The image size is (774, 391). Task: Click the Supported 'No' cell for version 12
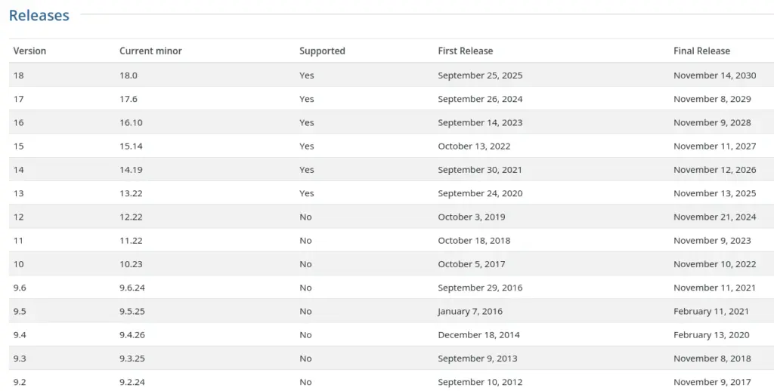coord(305,217)
